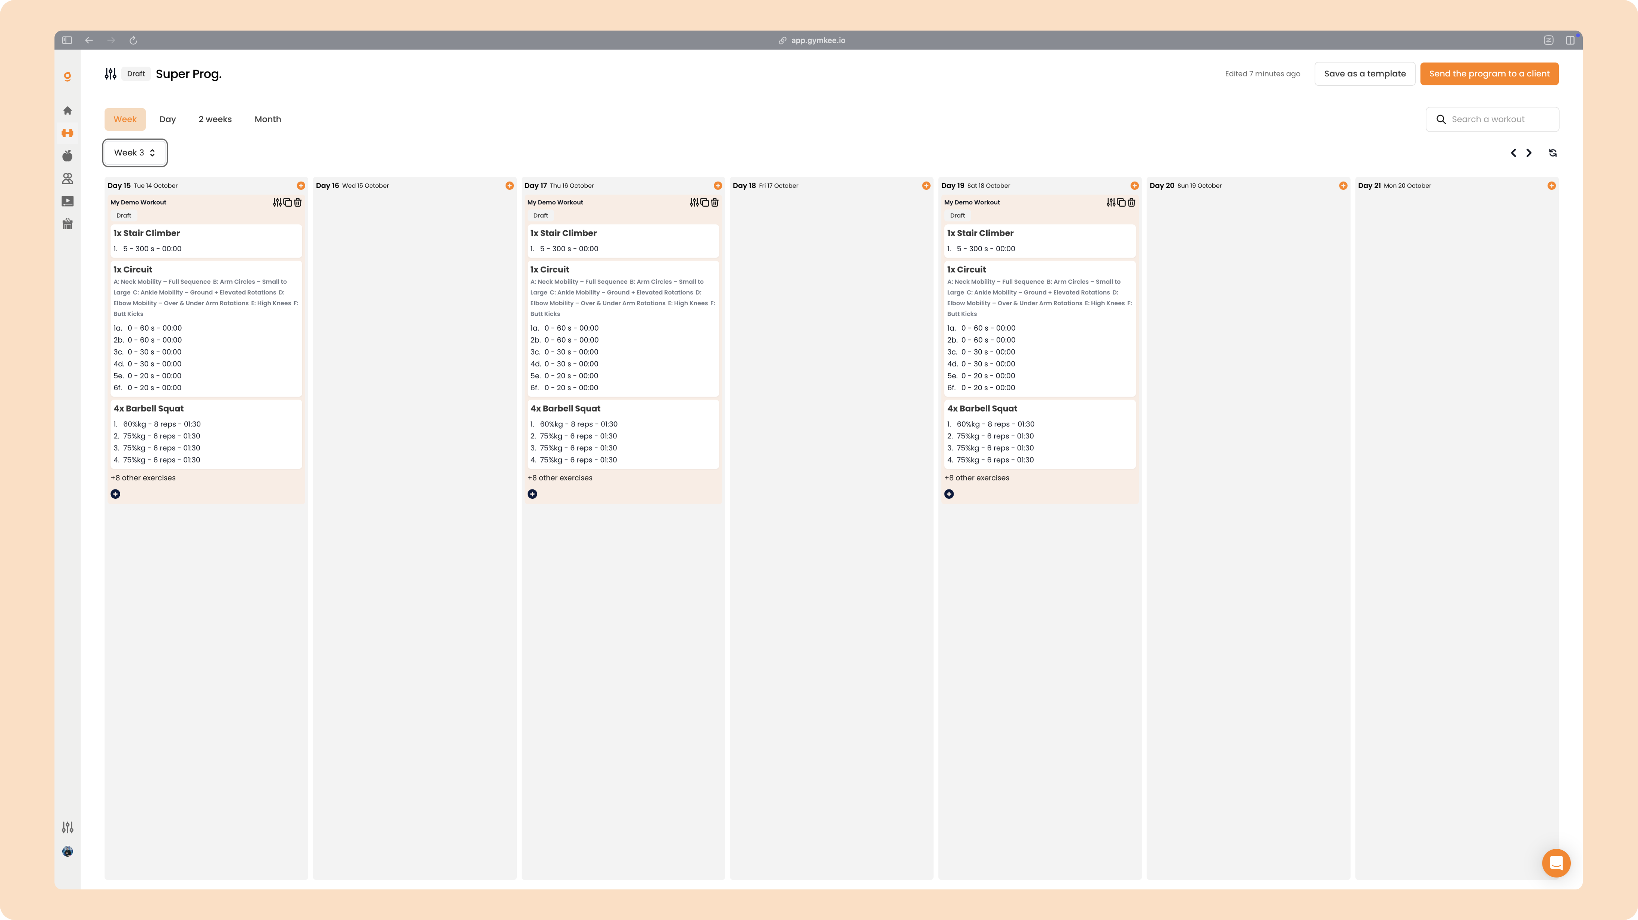
Task: Delete the Day 17 workout
Action: coord(715,203)
